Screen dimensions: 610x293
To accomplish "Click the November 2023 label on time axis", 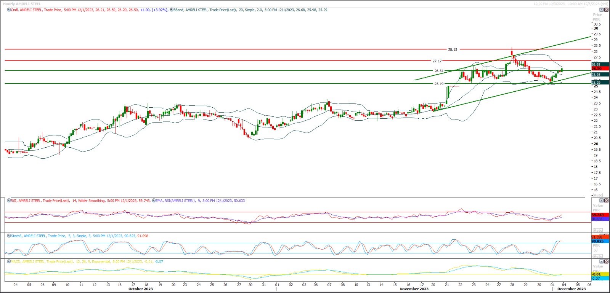I will click(414, 289).
